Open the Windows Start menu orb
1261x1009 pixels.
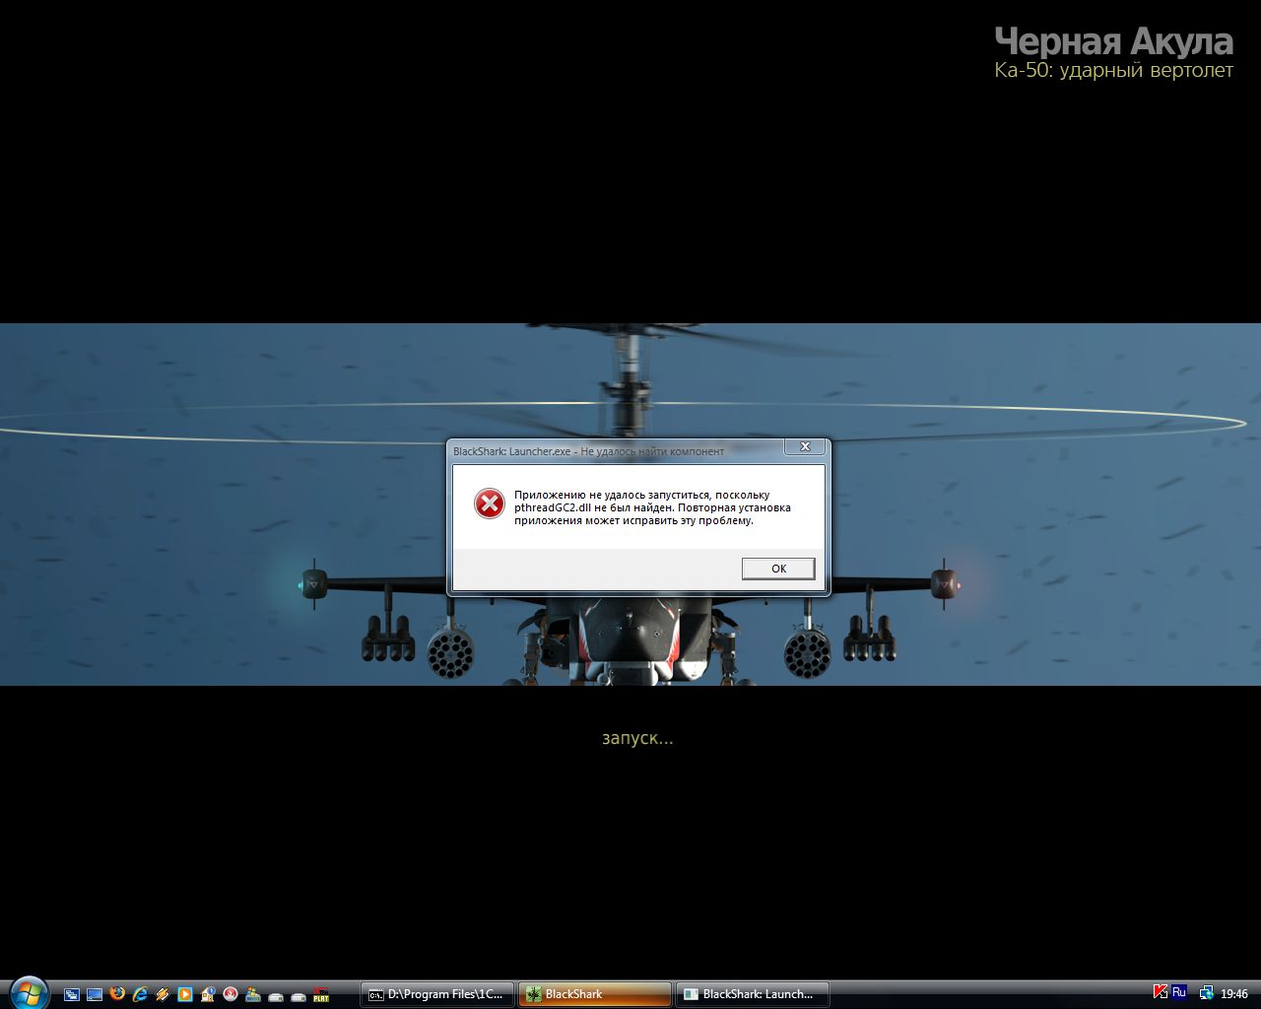(28, 992)
